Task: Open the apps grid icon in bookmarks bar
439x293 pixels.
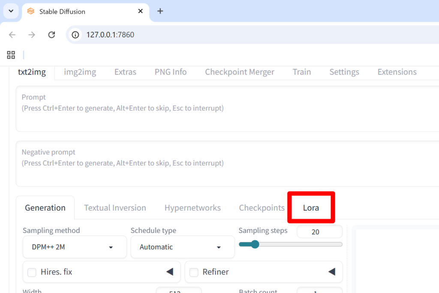Action: pos(11,55)
